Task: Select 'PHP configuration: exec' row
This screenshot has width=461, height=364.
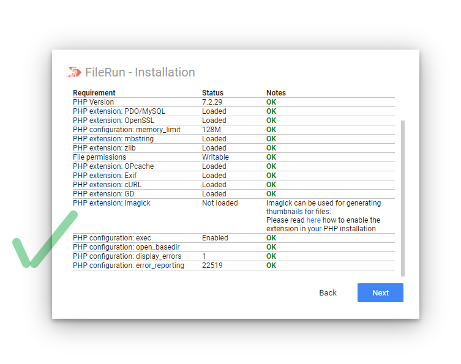Action: (234, 238)
